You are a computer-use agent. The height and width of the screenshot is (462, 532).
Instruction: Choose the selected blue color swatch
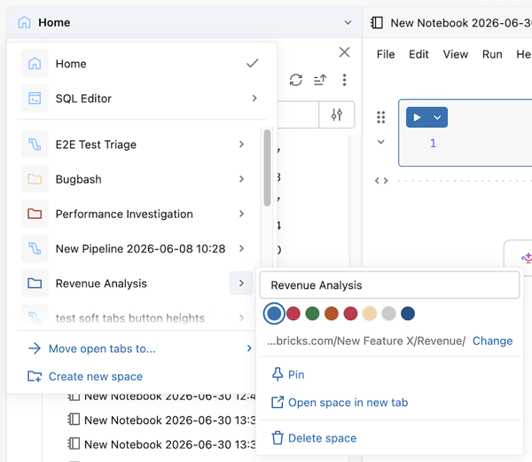[274, 313]
